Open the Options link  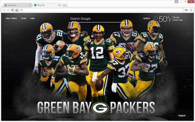pyautogui.click(x=147, y=18)
